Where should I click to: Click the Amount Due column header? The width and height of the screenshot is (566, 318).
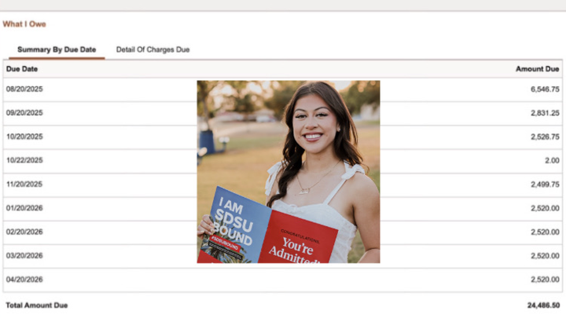click(x=538, y=69)
